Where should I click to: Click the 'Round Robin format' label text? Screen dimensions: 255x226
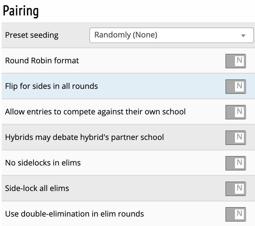42,61
